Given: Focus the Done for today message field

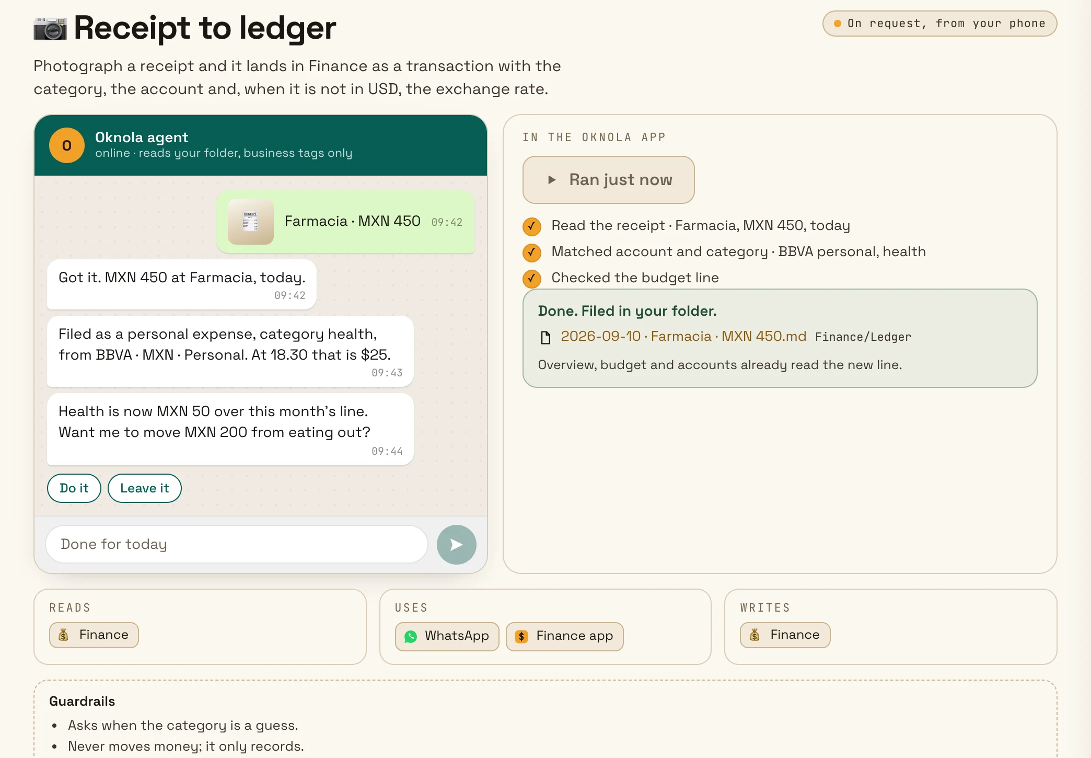Looking at the screenshot, I should (x=237, y=544).
